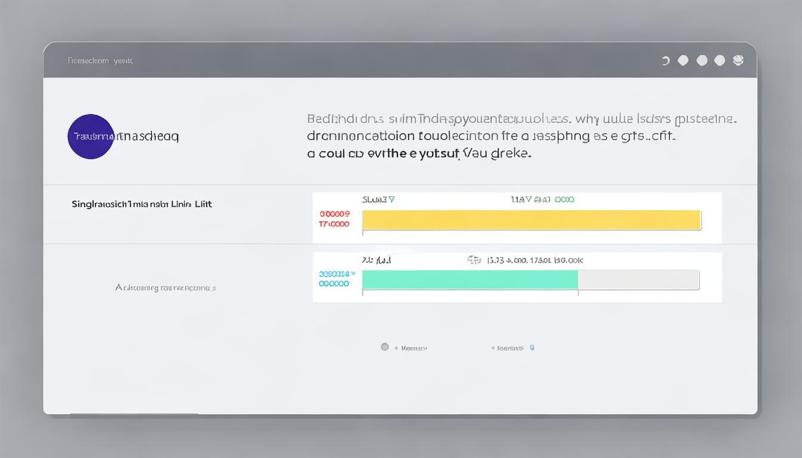Open the dropdown arrow above the yellow bar
The height and width of the screenshot is (458, 802).
[391, 200]
